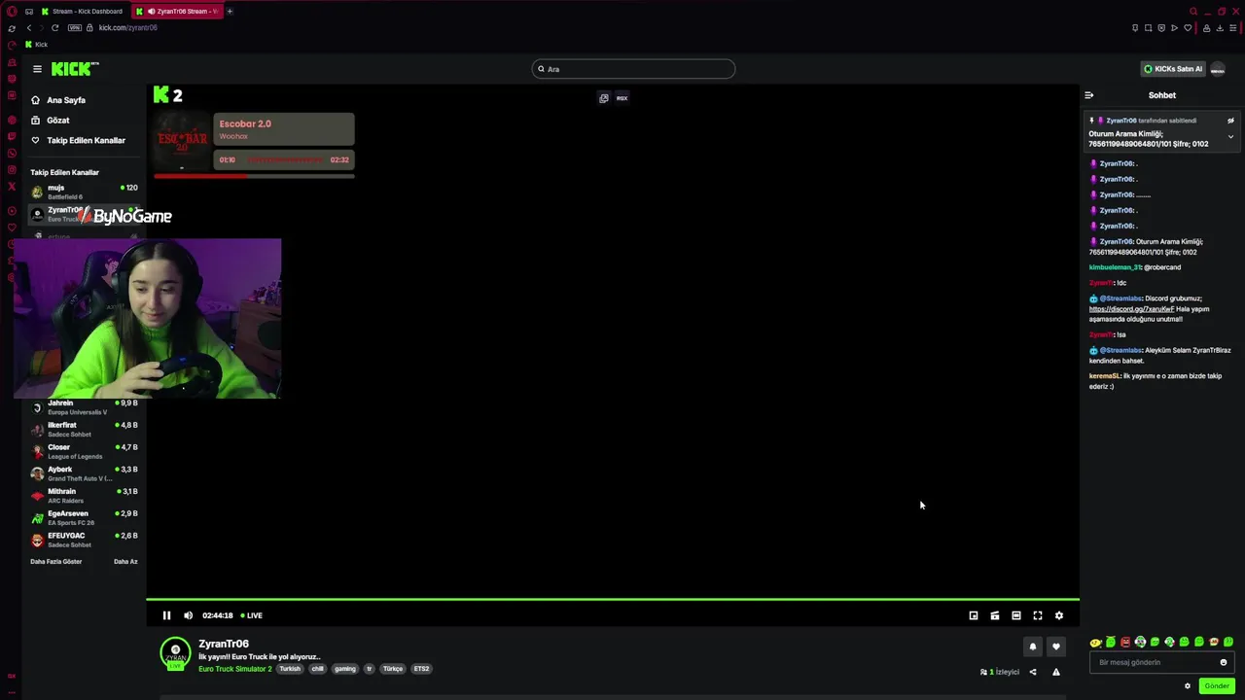
Task: Pause the live stream playback
Action: [166, 615]
